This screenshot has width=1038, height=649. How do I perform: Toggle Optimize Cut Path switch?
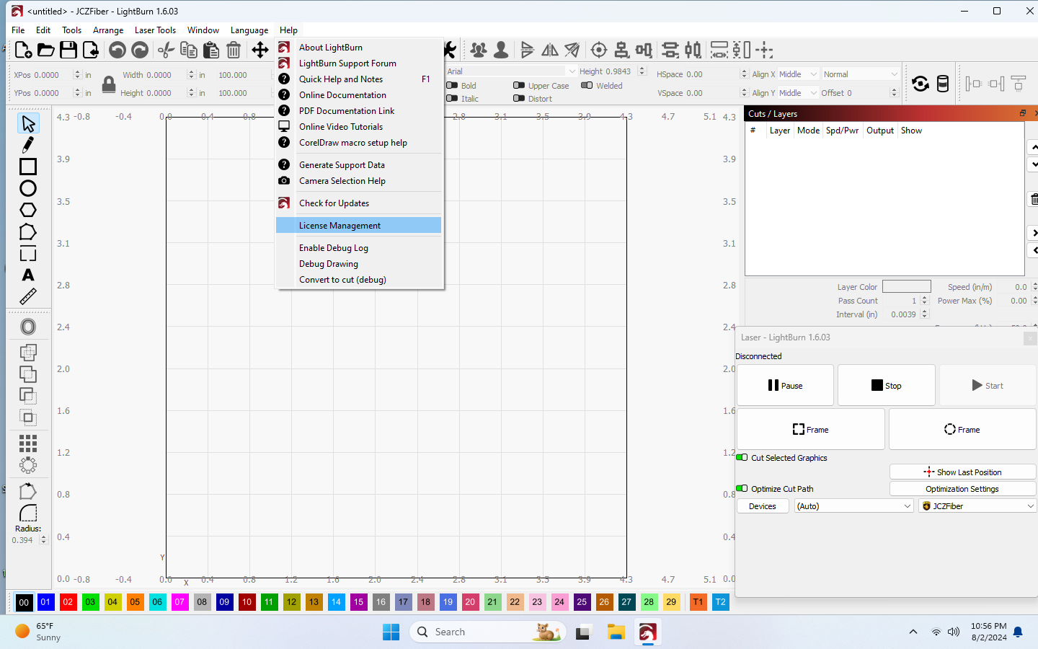(742, 489)
